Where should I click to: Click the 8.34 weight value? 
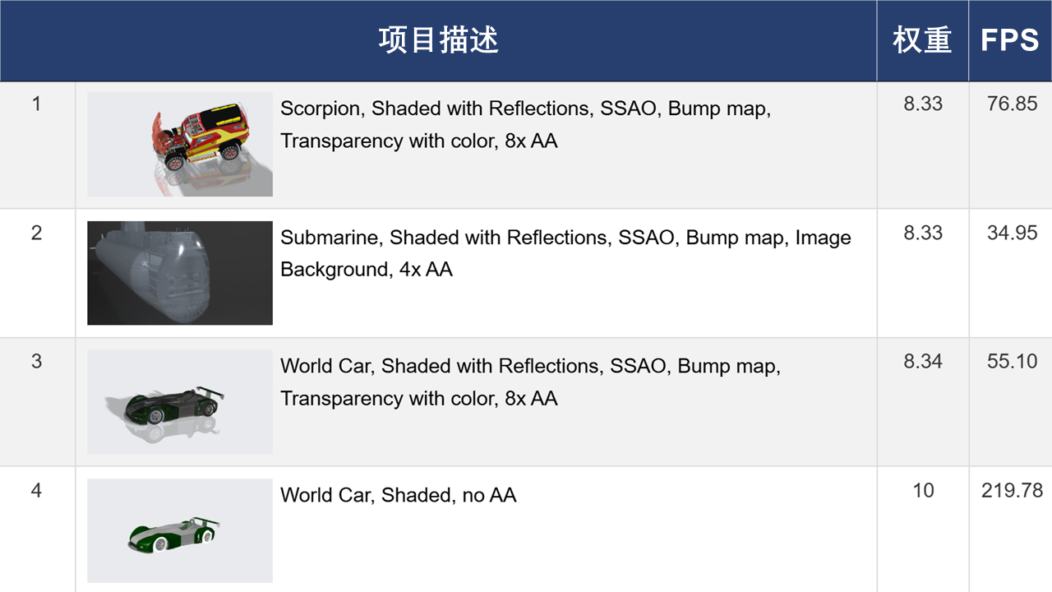click(x=923, y=361)
